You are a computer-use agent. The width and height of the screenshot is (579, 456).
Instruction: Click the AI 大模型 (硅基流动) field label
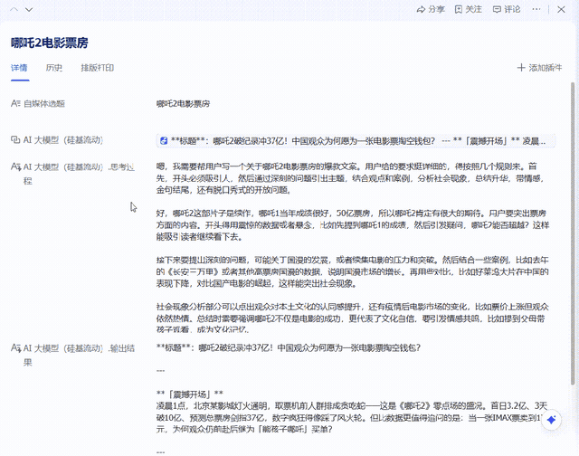click(63, 140)
